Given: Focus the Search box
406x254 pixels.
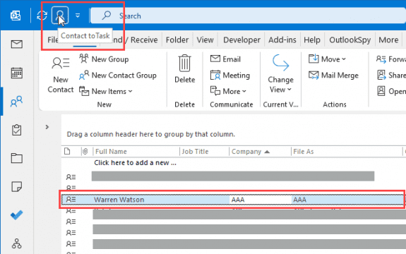Looking at the screenshot, I should click(x=248, y=16).
